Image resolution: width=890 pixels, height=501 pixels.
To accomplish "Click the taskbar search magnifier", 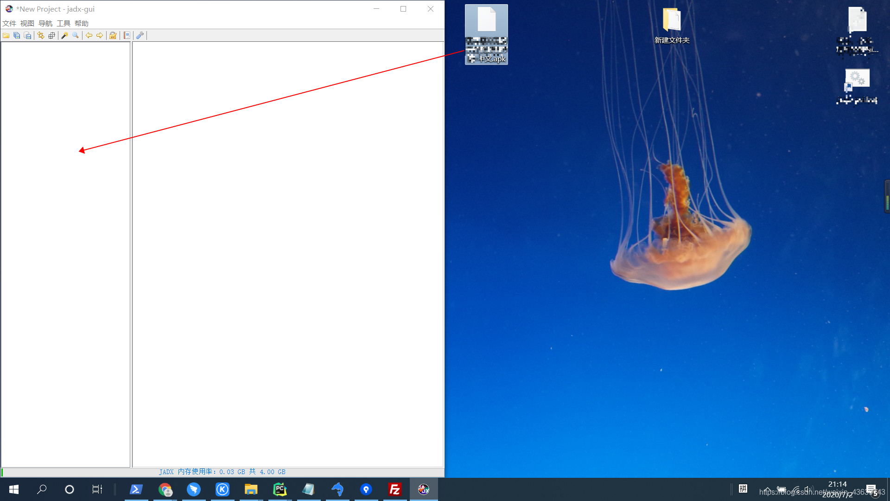I will tap(42, 489).
